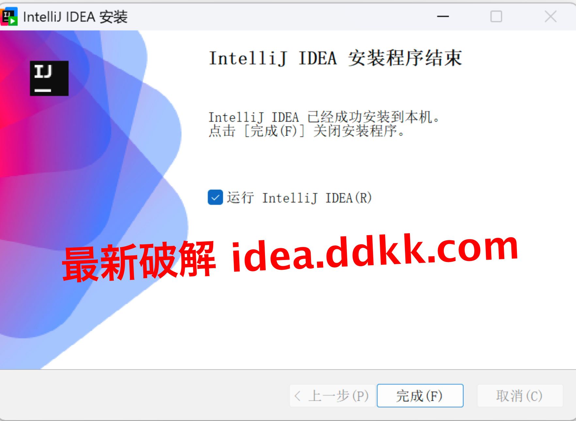Click the red 最新破解 watermark characters
This screenshot has width=576, height=421.
(139, 261)
